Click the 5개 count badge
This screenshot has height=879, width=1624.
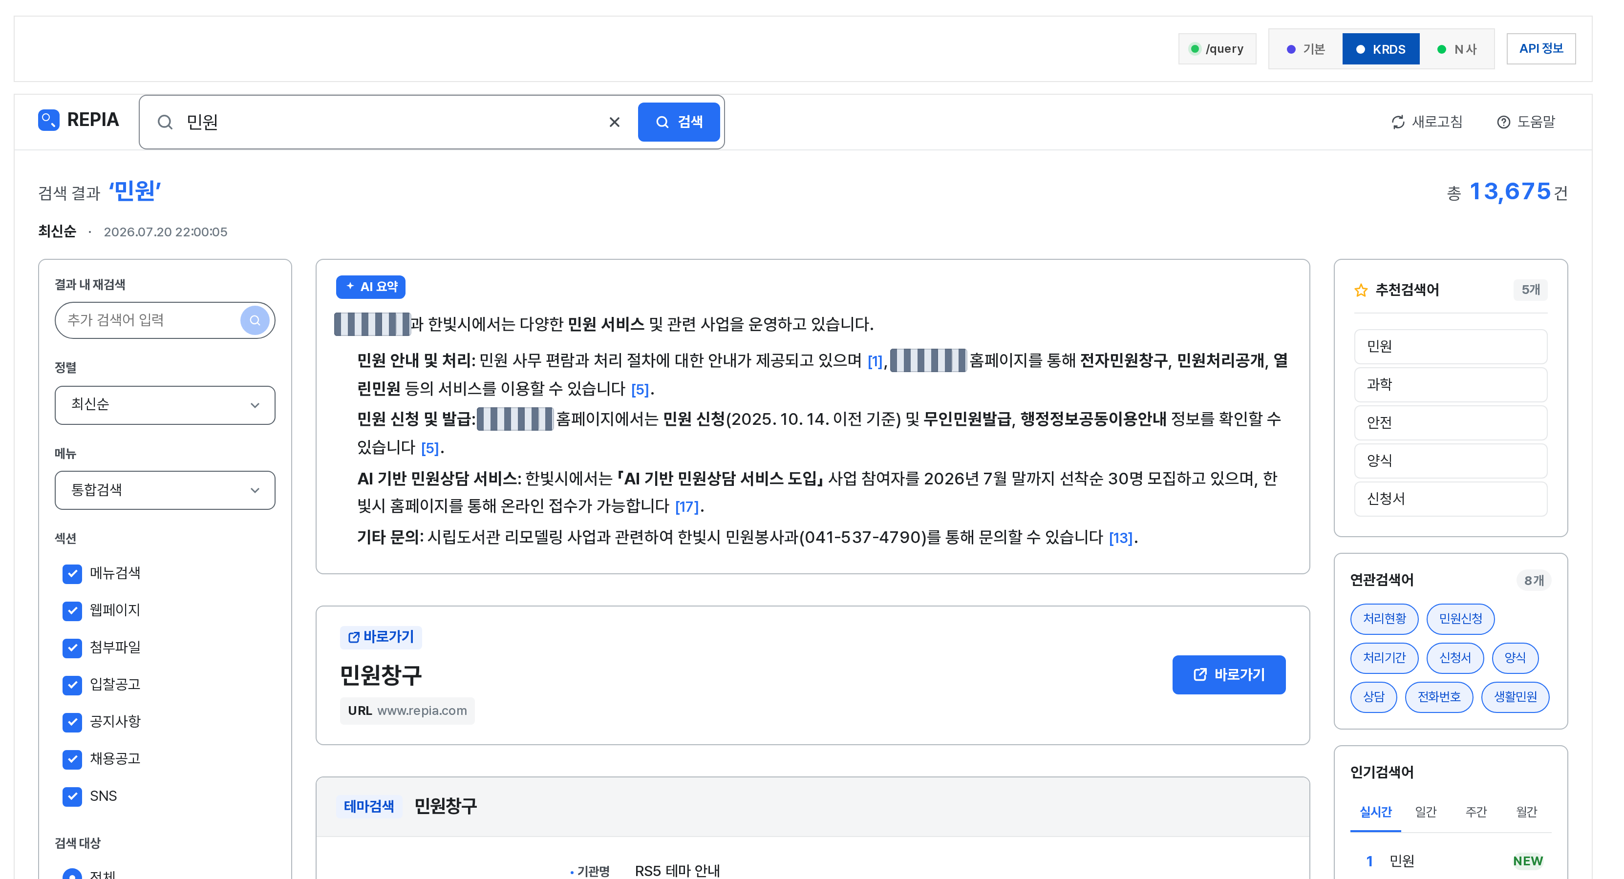click(1530, 291)
